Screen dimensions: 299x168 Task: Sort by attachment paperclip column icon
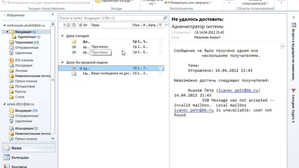(80, 25)
